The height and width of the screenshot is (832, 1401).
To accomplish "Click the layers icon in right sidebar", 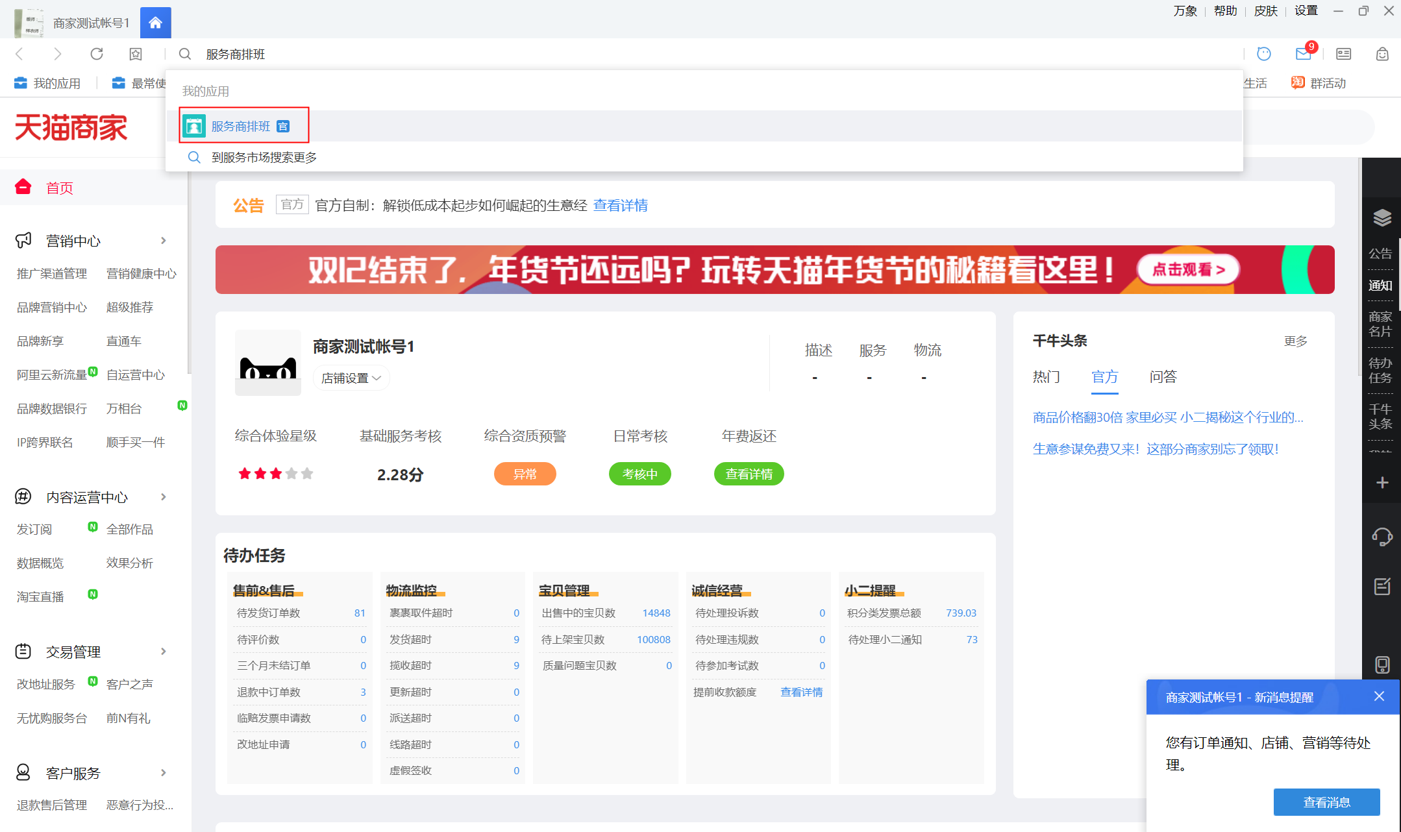I will [x=1382, y=218].
